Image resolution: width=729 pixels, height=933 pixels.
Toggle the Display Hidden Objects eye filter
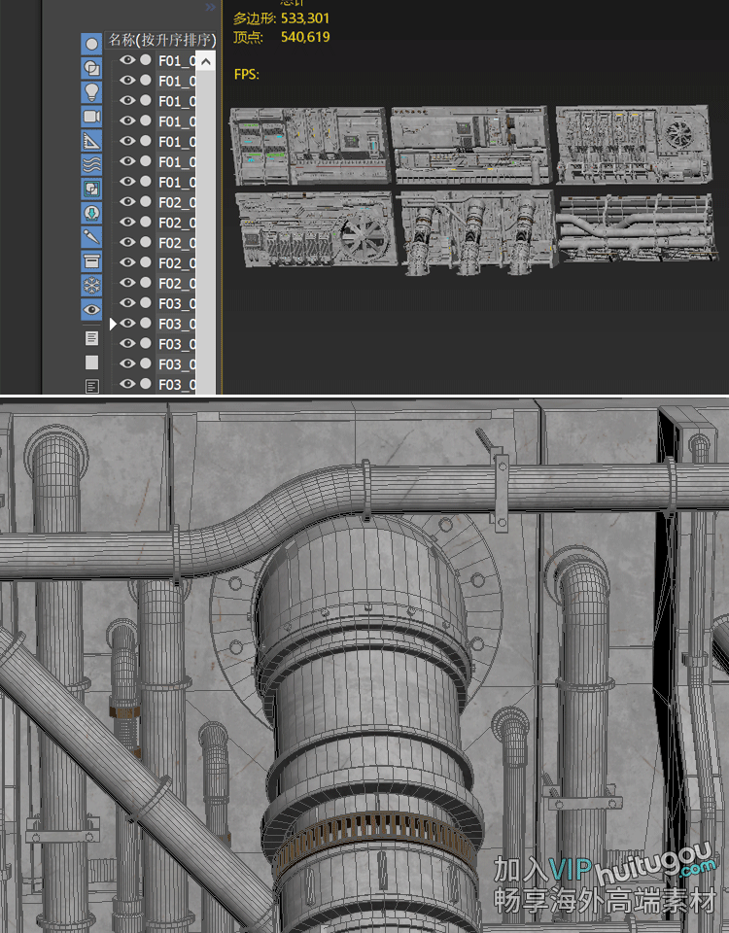(91, 310)
